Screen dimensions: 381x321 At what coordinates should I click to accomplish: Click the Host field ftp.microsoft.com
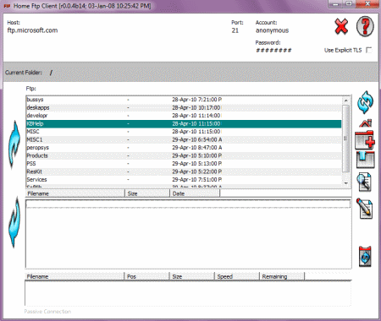[x=32, y=30]
